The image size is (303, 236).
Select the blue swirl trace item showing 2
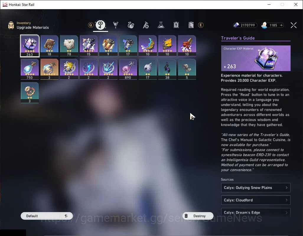(x=89, y=69)
